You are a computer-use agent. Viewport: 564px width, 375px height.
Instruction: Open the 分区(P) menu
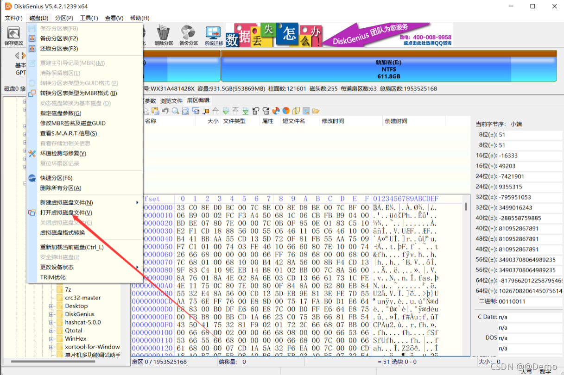(x=64, y=18)
